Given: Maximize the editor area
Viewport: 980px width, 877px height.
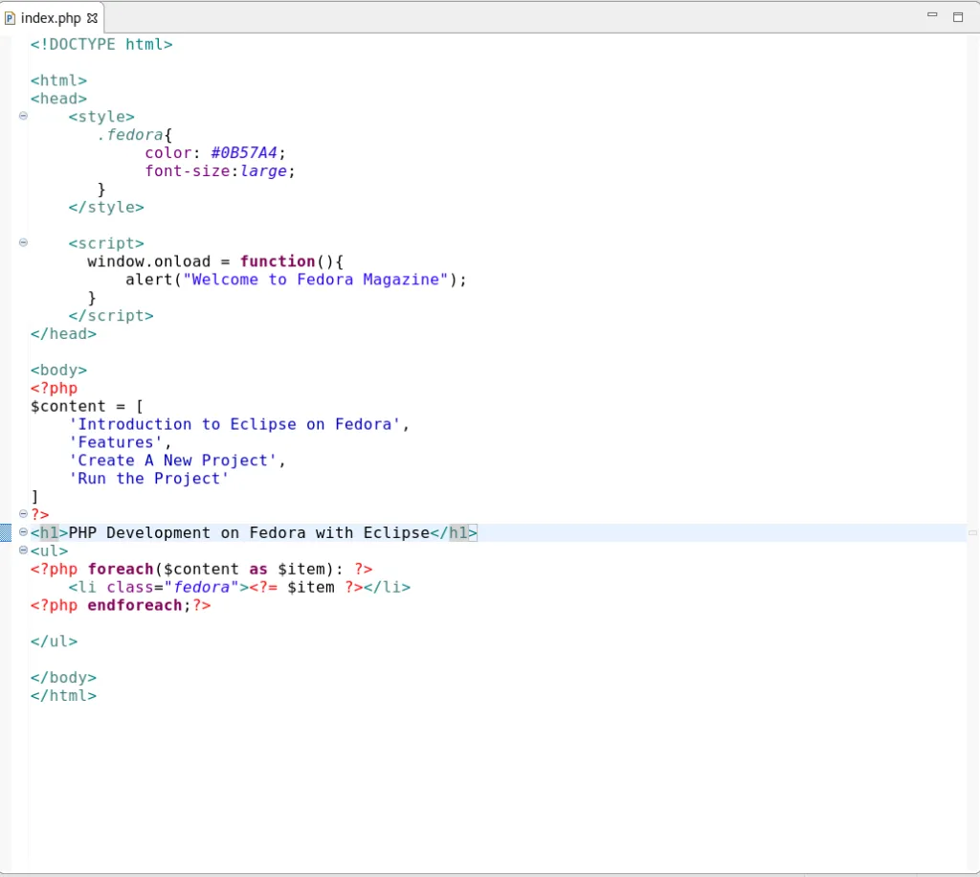Looking at the screenshot, I should tap(958, 16).
